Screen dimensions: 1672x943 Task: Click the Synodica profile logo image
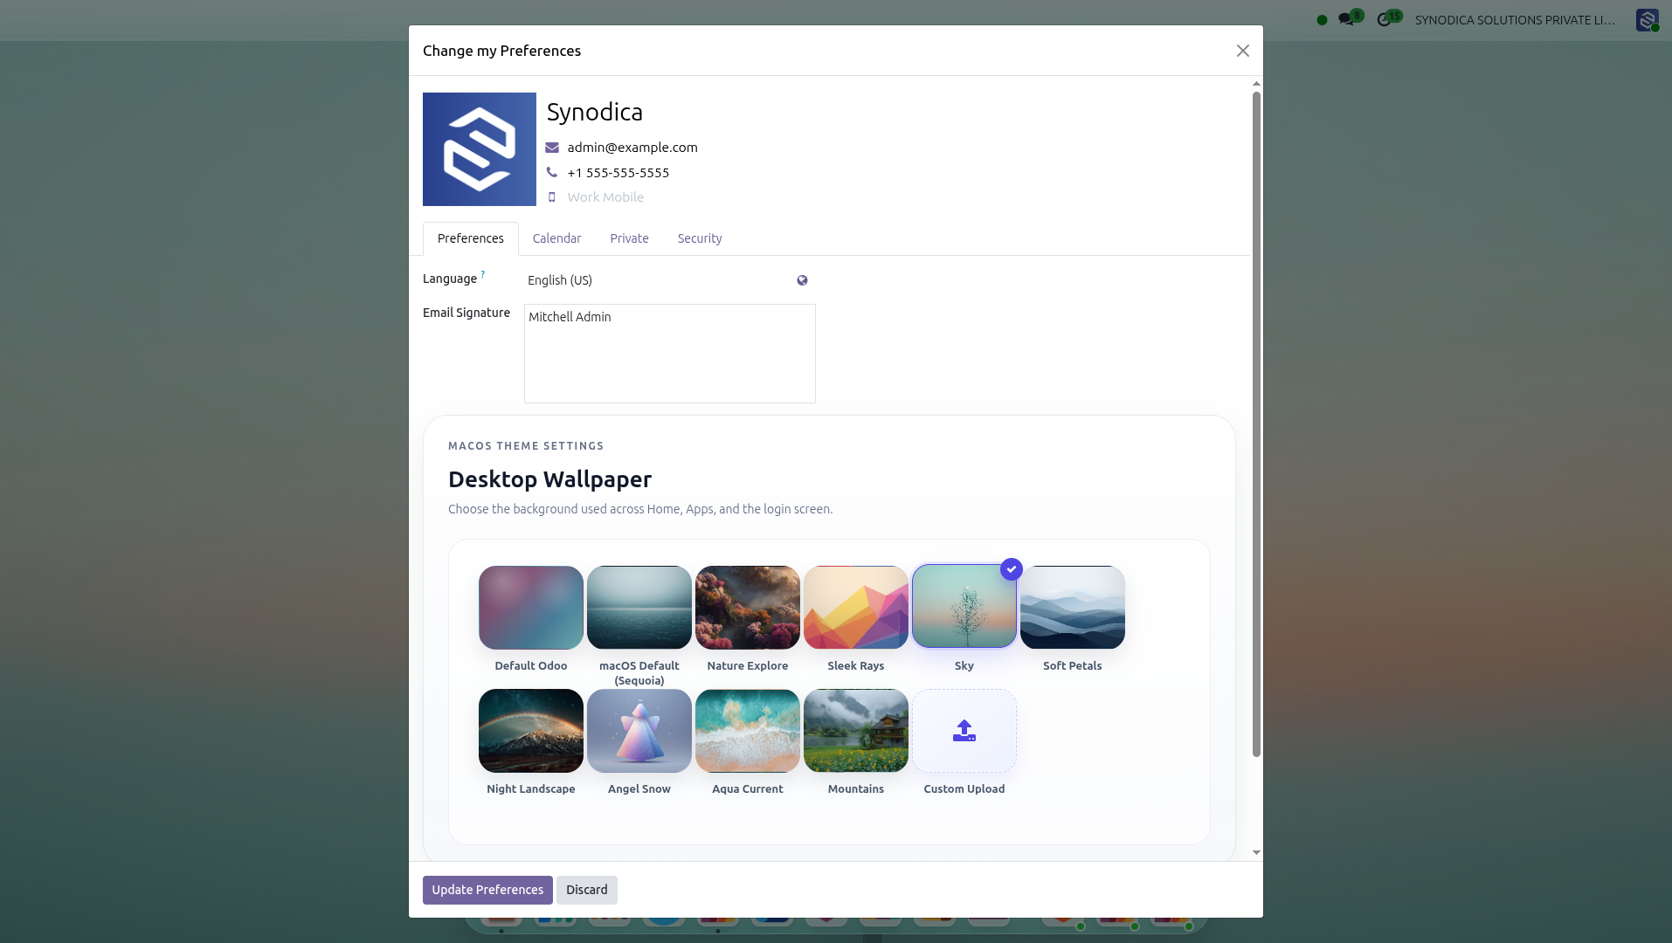[480, 149]
